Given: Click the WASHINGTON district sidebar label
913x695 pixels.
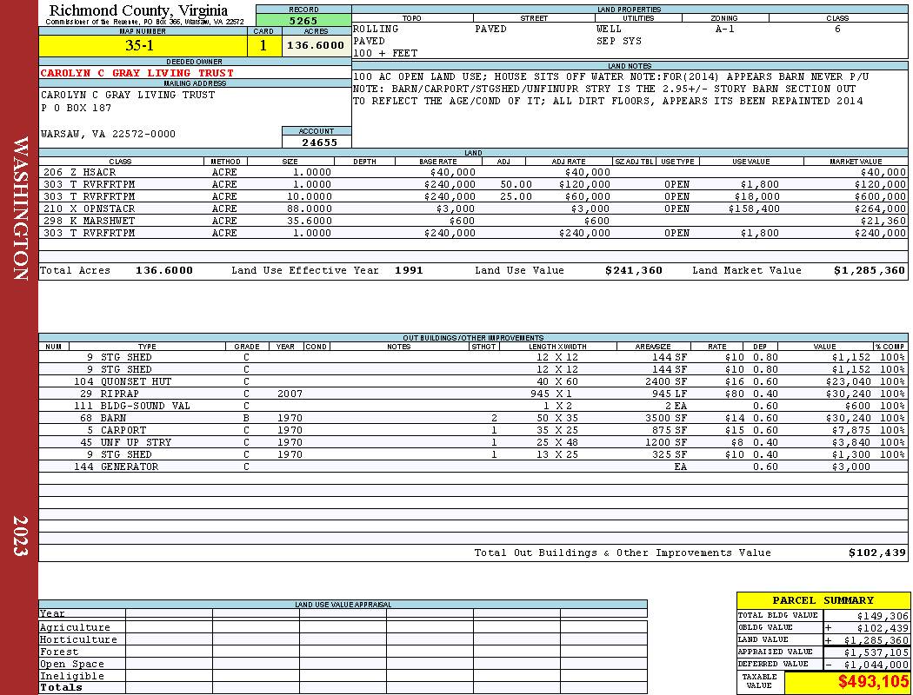Looking at the screenshot, I should (x=20, y=208).
